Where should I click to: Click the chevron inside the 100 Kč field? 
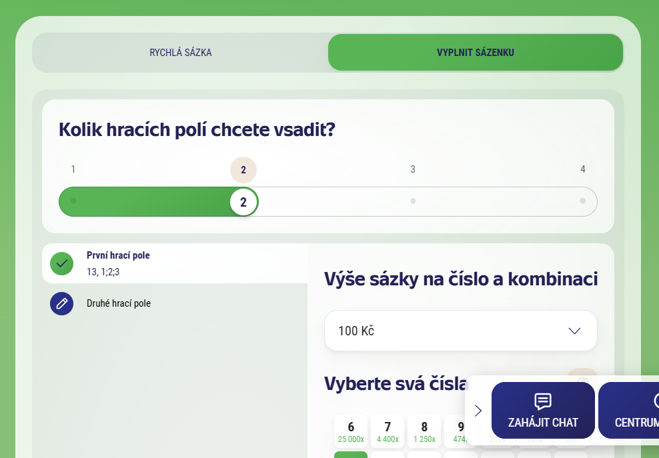tap(574, 330)
